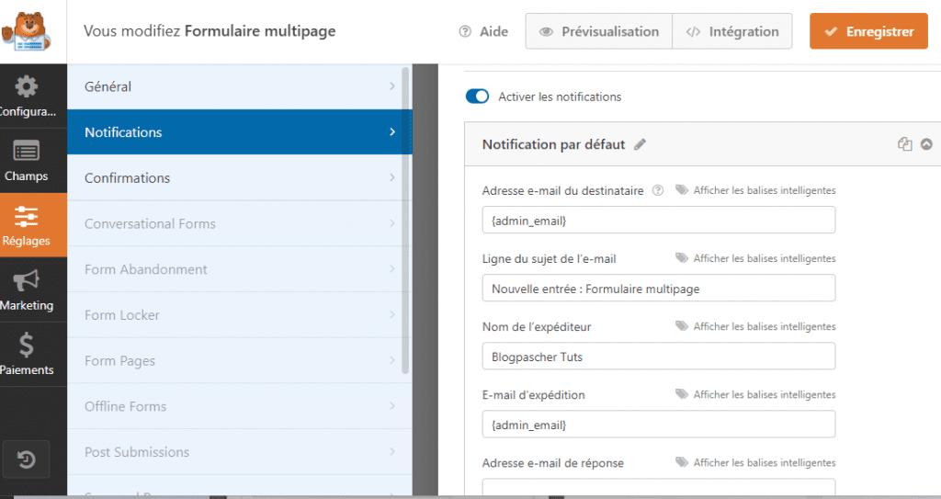Expand Offline Forms chevron
Image resolution: width=941 pixels, height=499 pixels.
tap(391, 405)
